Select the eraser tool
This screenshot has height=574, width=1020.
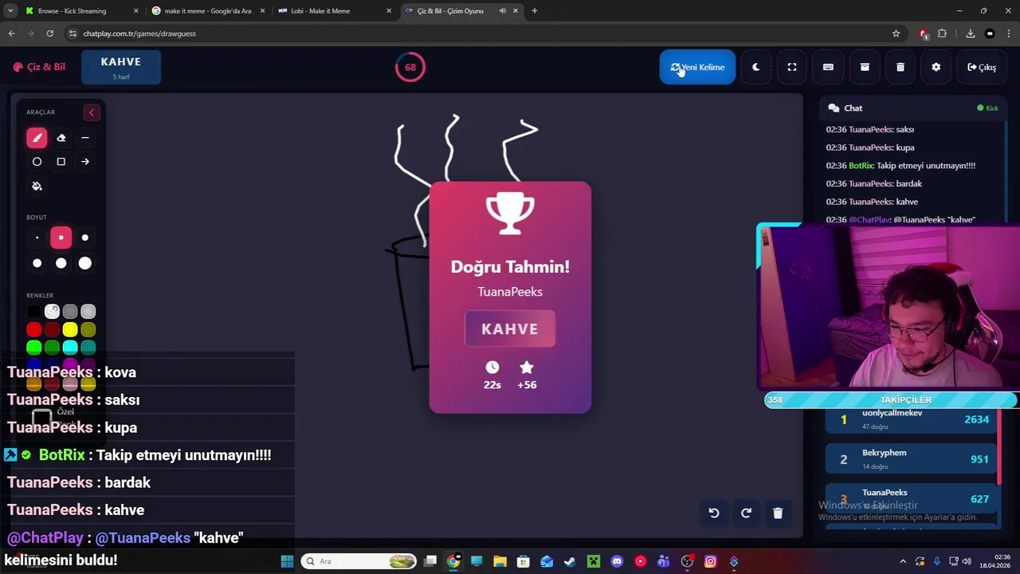[x=61, y=138]
